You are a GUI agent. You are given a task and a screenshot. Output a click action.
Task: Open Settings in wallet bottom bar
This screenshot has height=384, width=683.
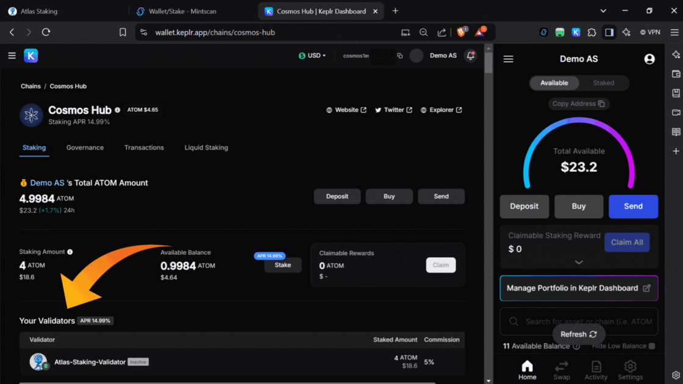(x=630, y=369)
